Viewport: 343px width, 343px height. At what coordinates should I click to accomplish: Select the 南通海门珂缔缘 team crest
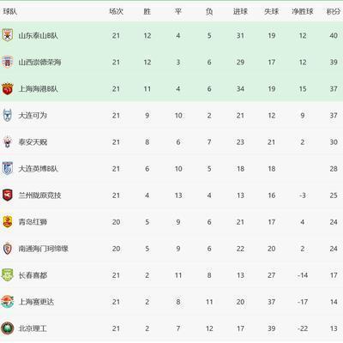8,249
